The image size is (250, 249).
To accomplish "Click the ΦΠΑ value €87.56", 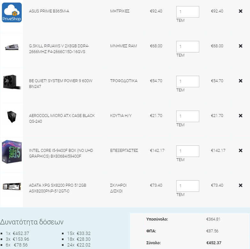I will pyautogui.click(x=212, y=231).
